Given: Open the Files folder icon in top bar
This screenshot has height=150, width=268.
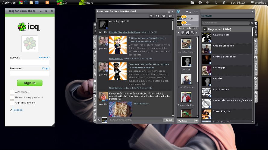Looking at the screenshot, I should pos(192,3).
